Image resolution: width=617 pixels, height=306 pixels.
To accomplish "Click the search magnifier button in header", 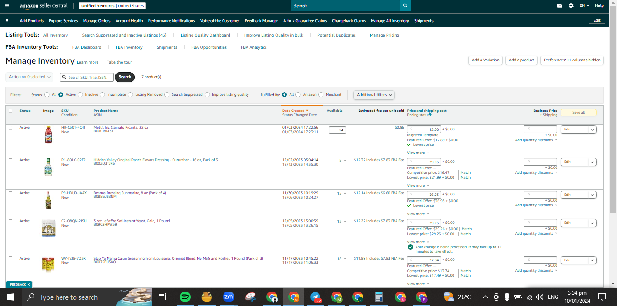I will click(x=405, y=6).
